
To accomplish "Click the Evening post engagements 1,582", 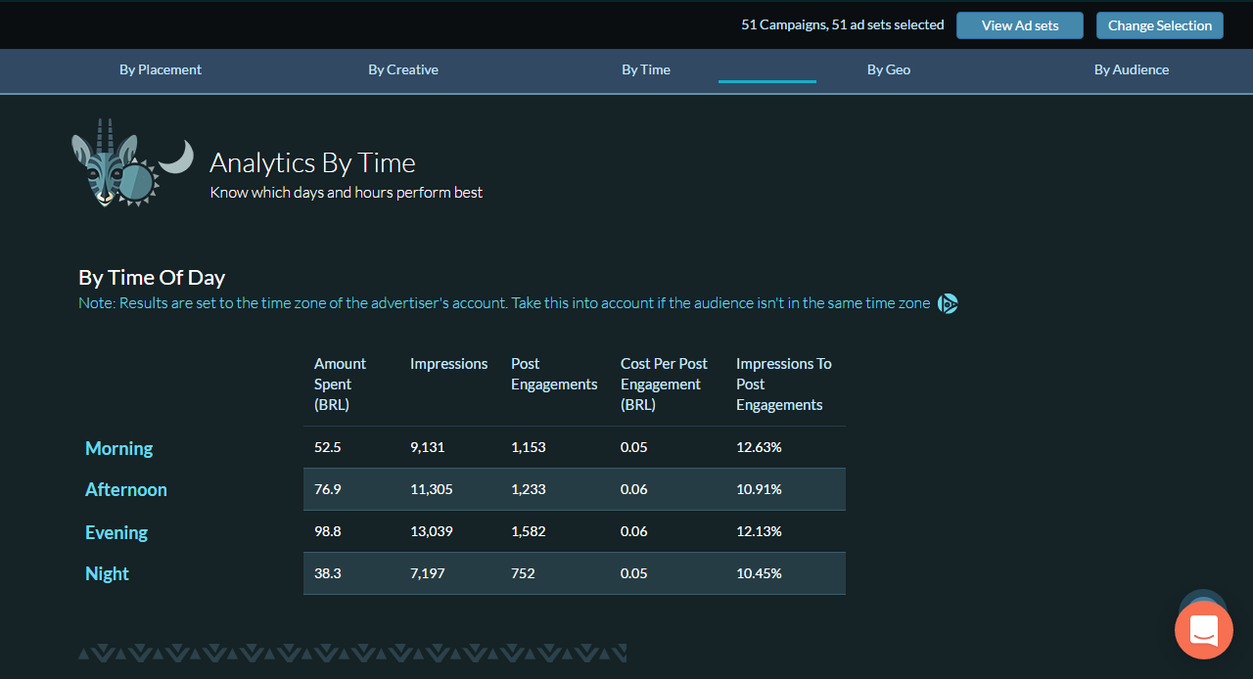I will coord(529,531).
